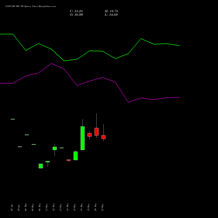This screenshot has height=218, width=218.
Task: Select the 29 Apr date label
Action: 19,208
